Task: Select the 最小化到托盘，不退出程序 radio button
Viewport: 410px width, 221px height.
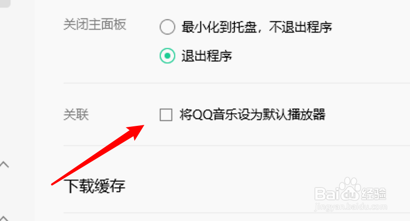Action: point(167,27)
